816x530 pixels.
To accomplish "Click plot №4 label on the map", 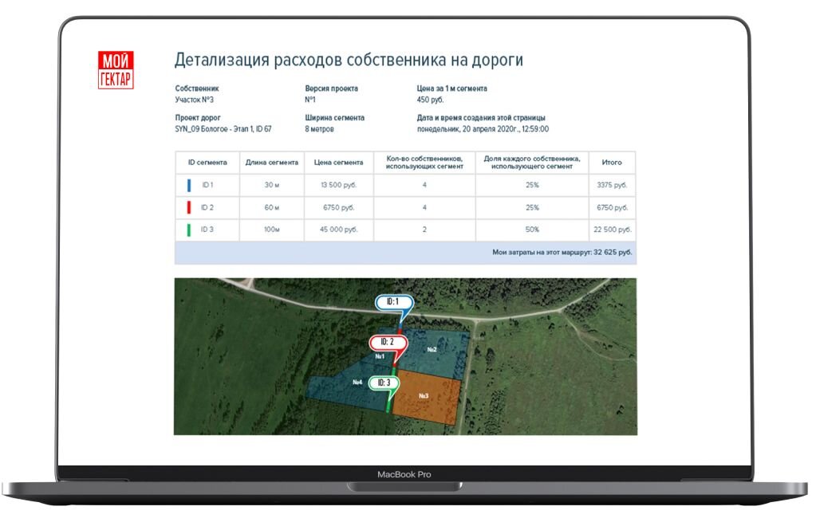I will (x=358, y=383).
